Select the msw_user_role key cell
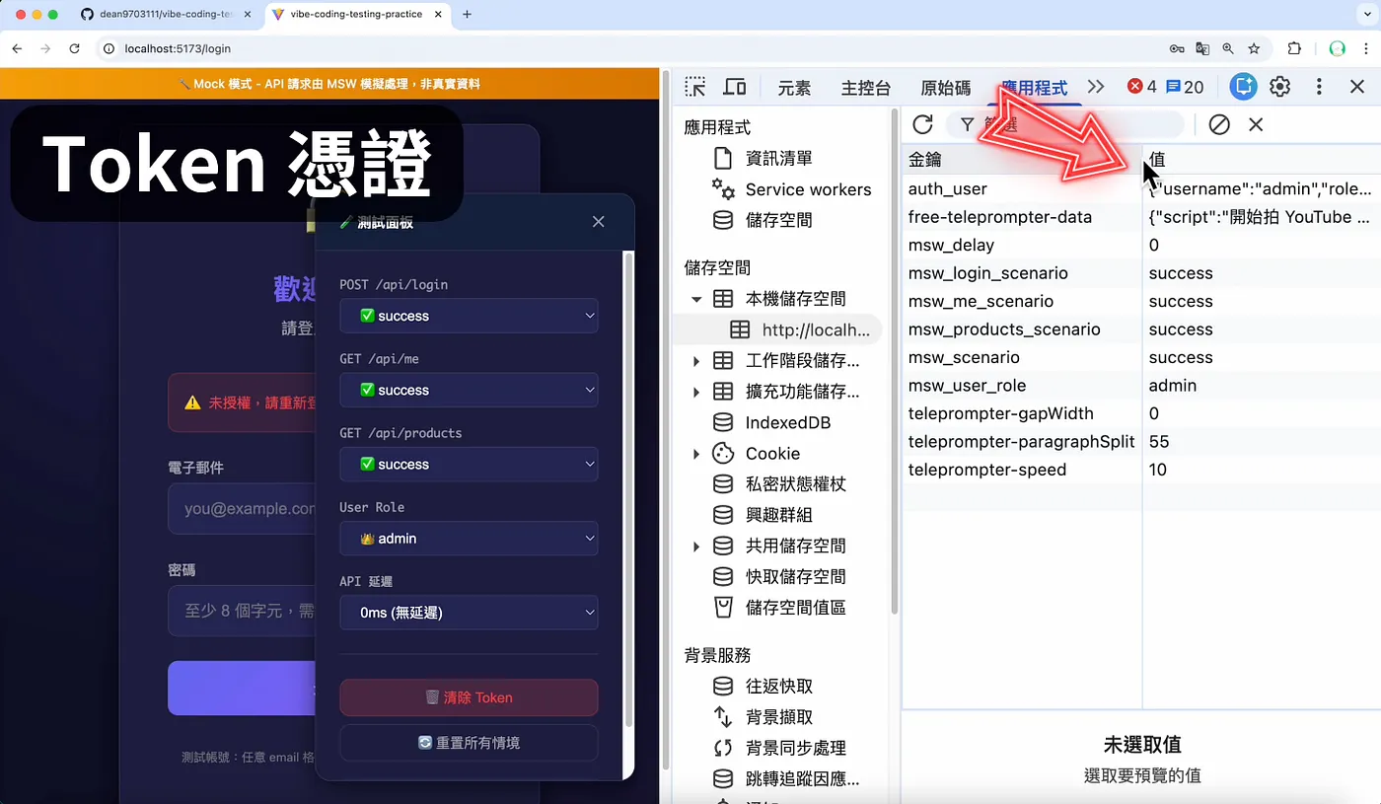This screenshot has width=1381, height=804. [x=1022, y=386]
